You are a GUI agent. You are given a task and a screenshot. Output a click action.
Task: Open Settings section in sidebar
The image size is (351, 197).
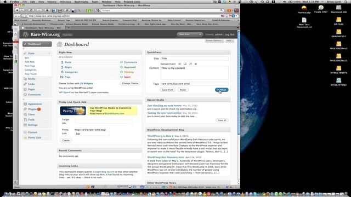pyautogui.click(x=33, y=125)
